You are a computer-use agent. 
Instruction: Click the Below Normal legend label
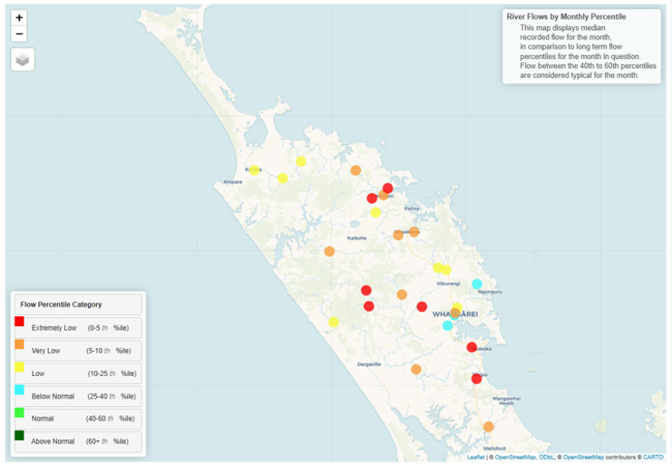(x=53, y=396)
